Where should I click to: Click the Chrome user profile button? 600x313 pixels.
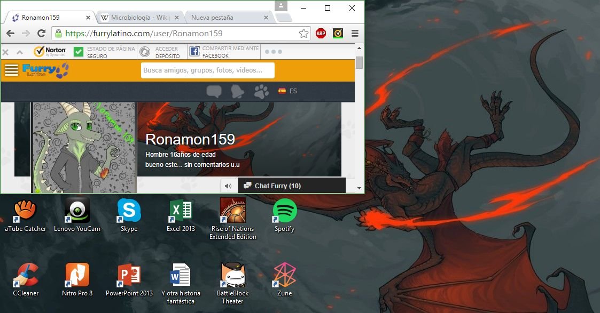pyautogui.click(x=280, y=6)
